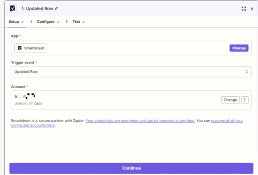Click the pencil icon to rename the step
Screen dimensions: 258x175
tap(57, 8)
